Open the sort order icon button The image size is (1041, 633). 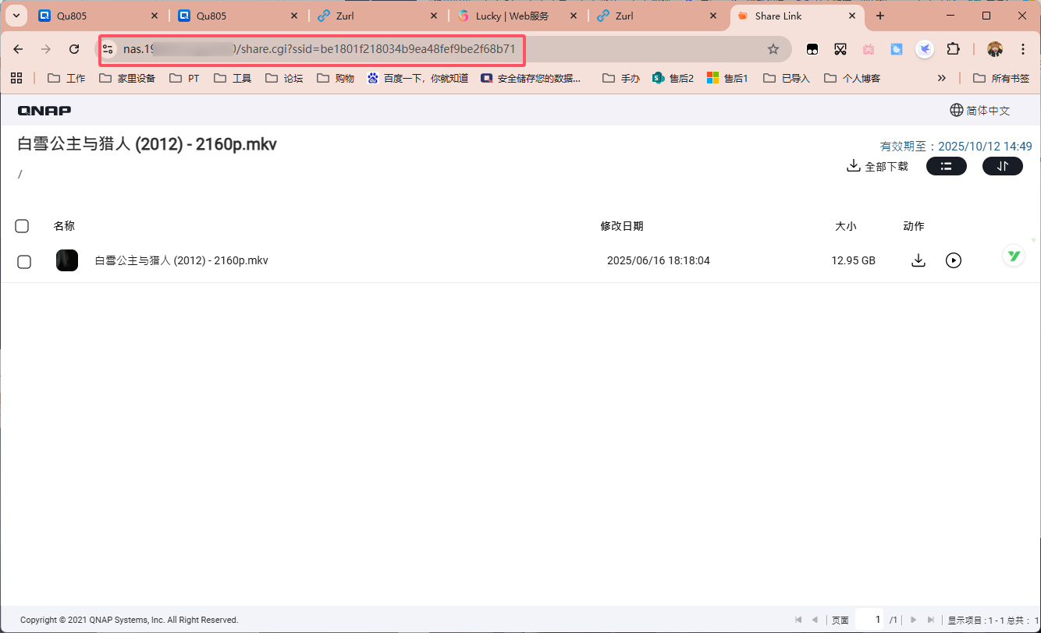pos(1003,165)
